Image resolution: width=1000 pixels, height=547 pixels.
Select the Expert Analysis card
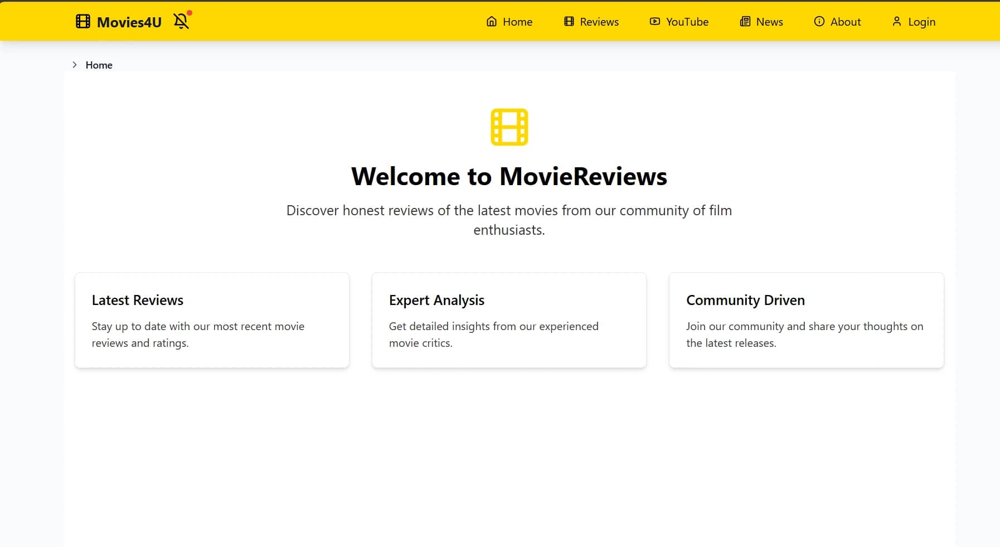tap(509, 320)
